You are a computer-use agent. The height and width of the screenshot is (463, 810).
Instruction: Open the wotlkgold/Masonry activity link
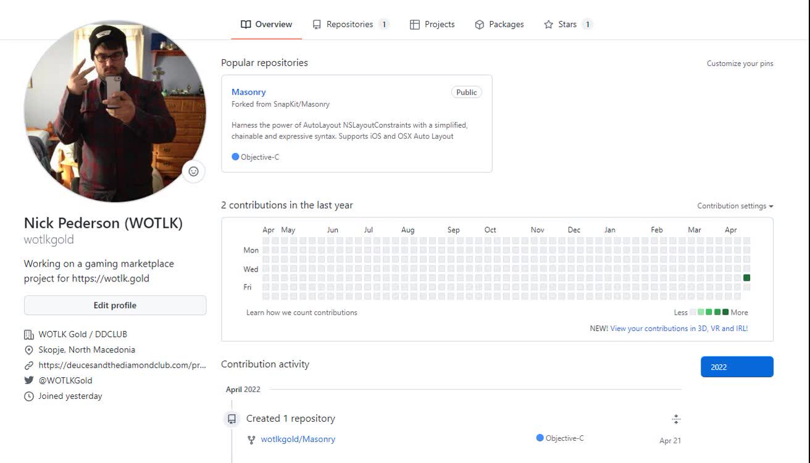pos(298,440)
